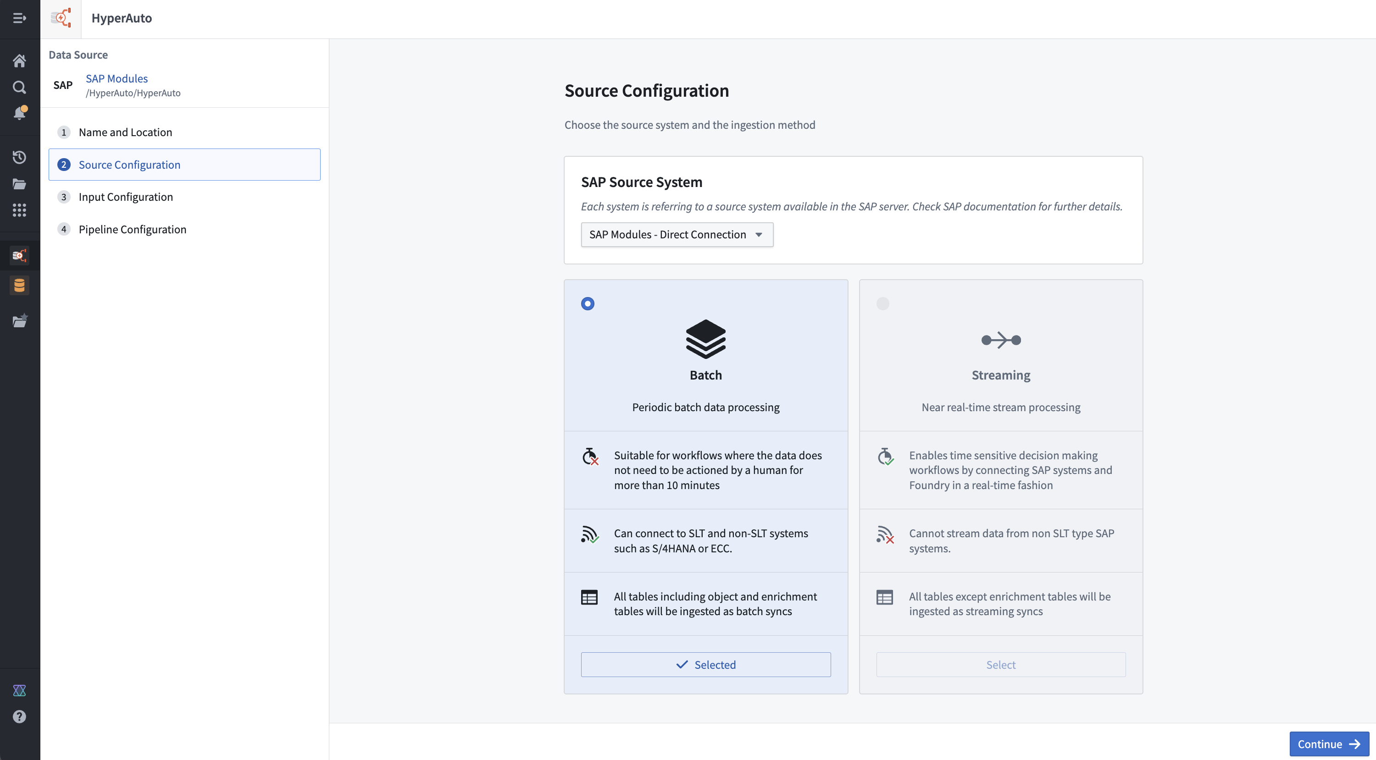The width and height of the screenshot is (1376, 760).
Task: Click Select on the Streaming card
Action: pyautogui.click(x=1000, y=665)
